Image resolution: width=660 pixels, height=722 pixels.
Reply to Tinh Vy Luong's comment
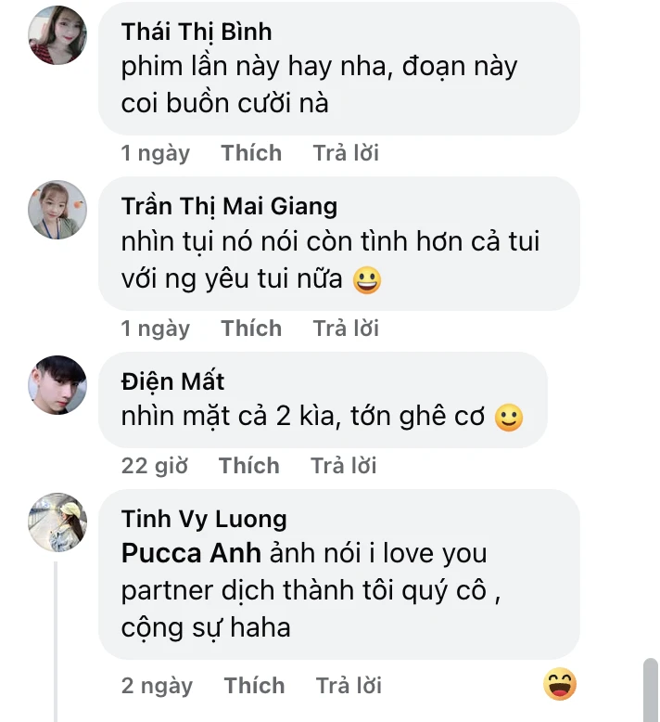(349, 686)
